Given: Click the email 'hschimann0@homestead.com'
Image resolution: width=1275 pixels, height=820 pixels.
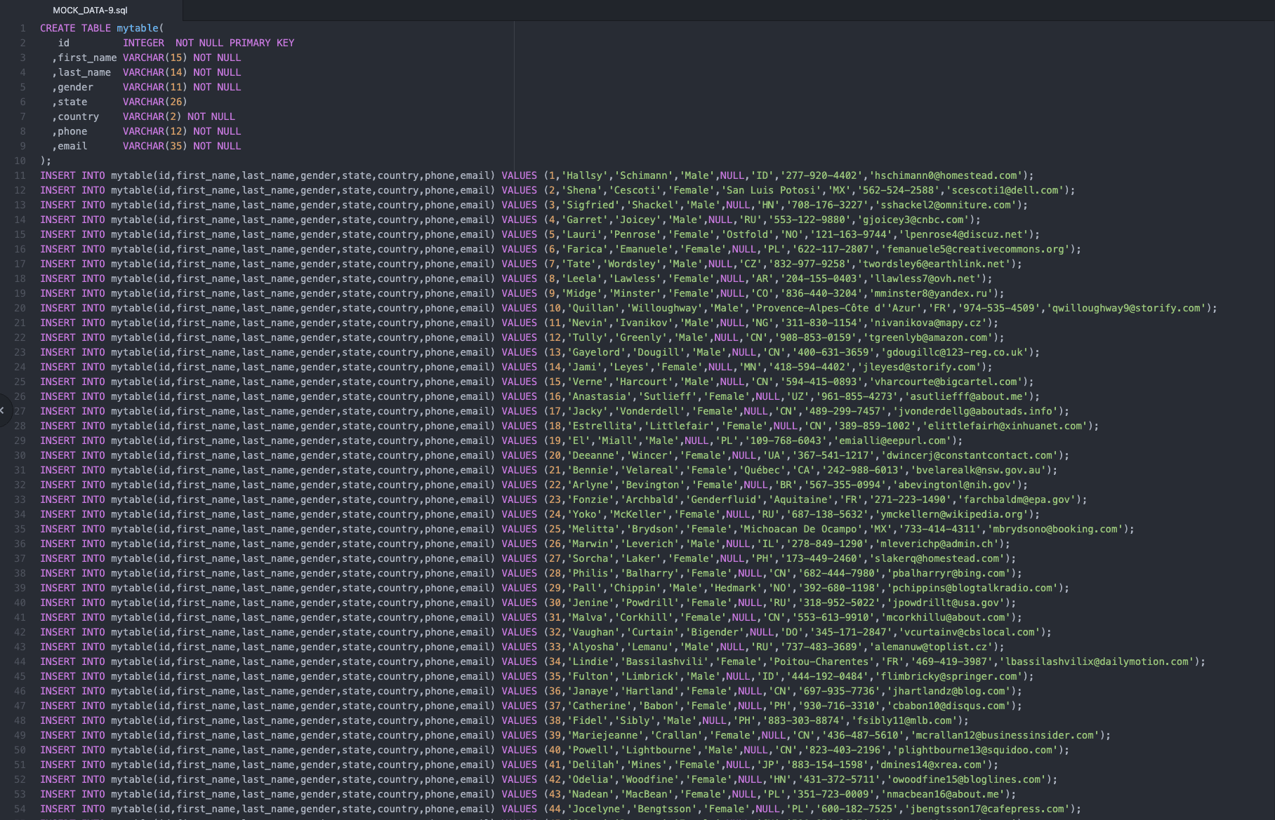Looking at the screenshot, I should pos(946,175).
